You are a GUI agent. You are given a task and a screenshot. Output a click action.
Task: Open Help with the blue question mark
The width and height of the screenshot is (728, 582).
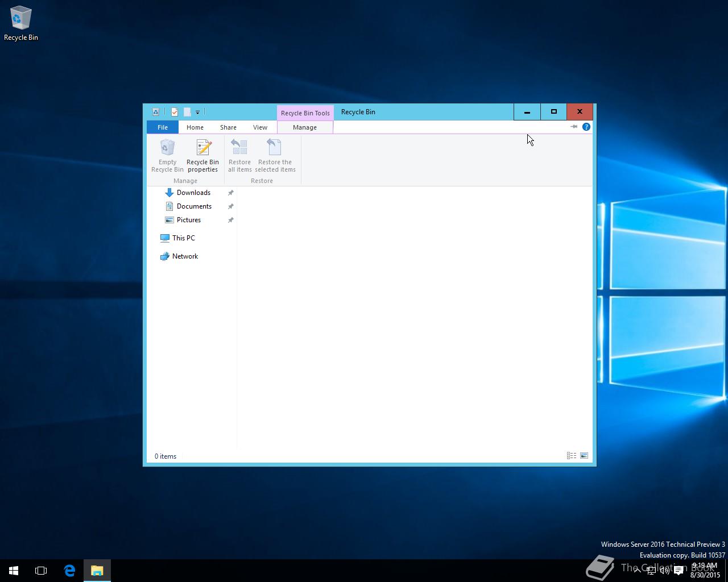point(586,127)
